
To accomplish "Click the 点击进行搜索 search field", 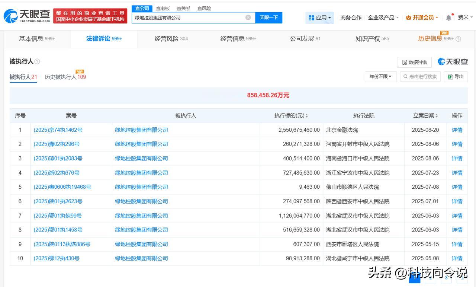I will (421, 77).
